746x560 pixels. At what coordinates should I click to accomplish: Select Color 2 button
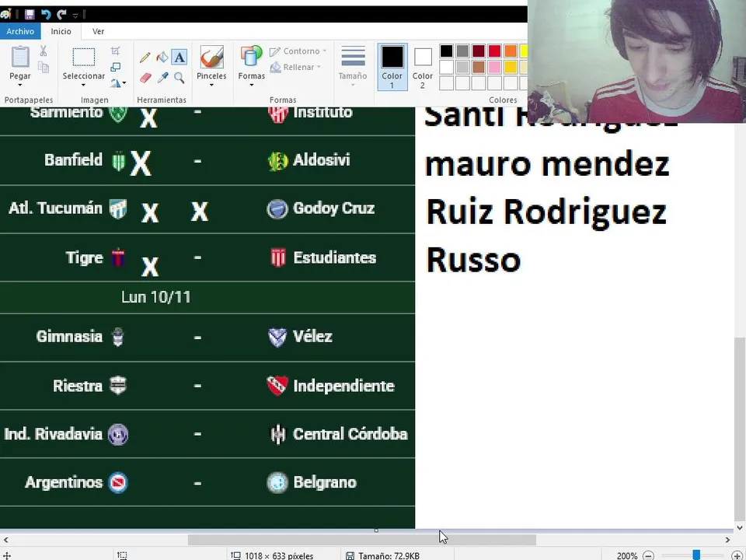click(423, 67)
